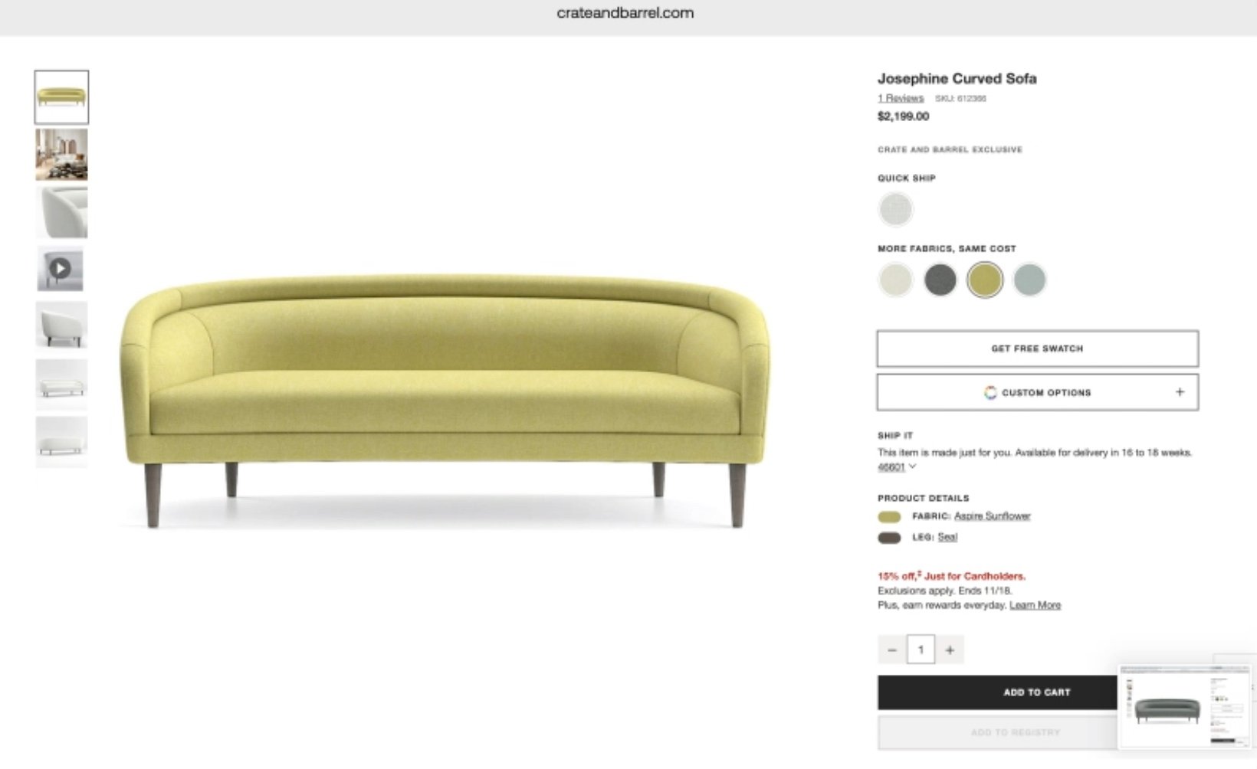Play the product video thumbnail

tap(61, 269)
